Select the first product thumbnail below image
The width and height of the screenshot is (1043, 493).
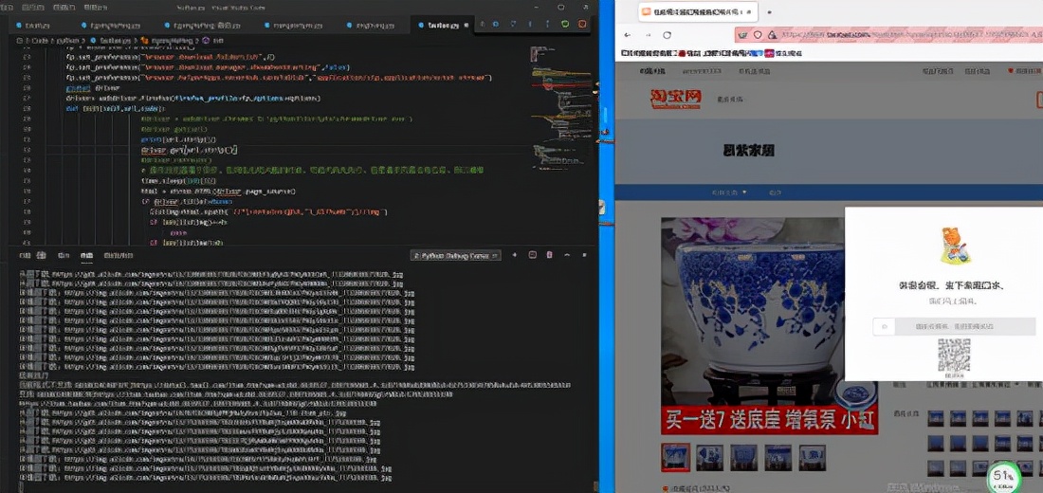click(x=675, y=458)
